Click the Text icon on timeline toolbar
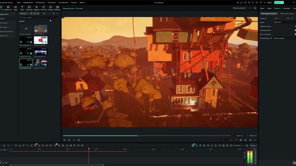 tap(27, 146)
